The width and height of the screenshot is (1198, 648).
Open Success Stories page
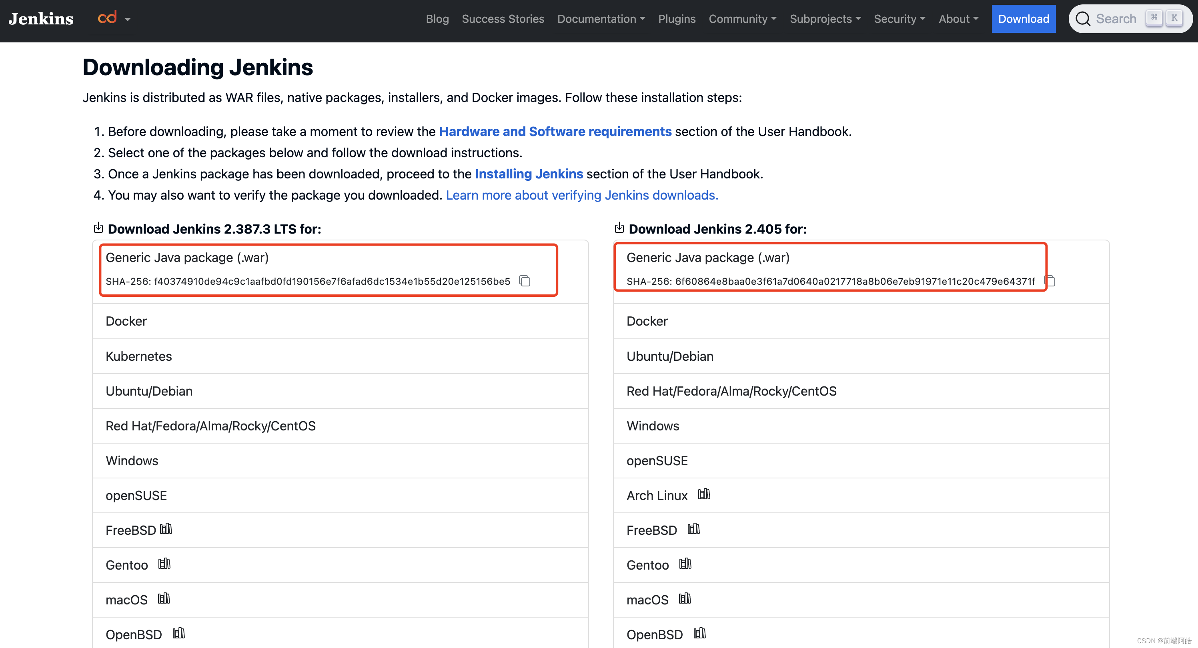coord(503,19)
